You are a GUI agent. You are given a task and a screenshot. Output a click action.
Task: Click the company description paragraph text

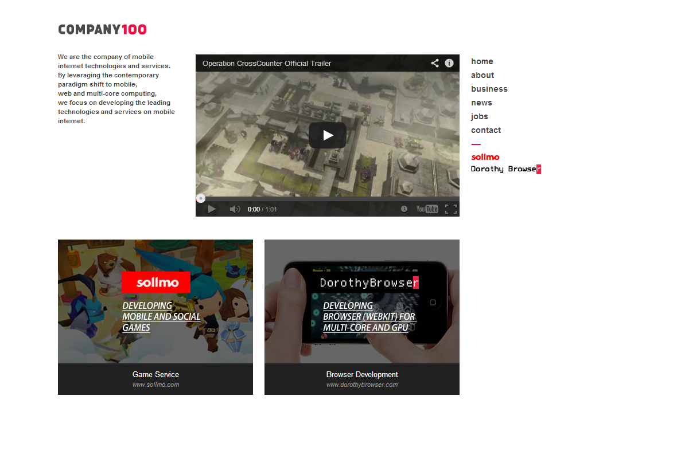click(116, 89)
